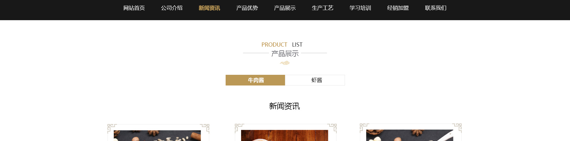Switch to the 虾酱 category tab

315,80
